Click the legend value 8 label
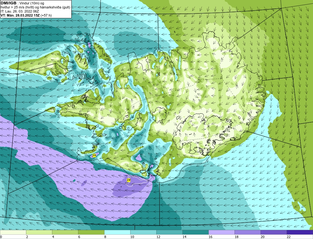Image resolution: width=313 pixels, height=239 pixels. pos(105,237)
